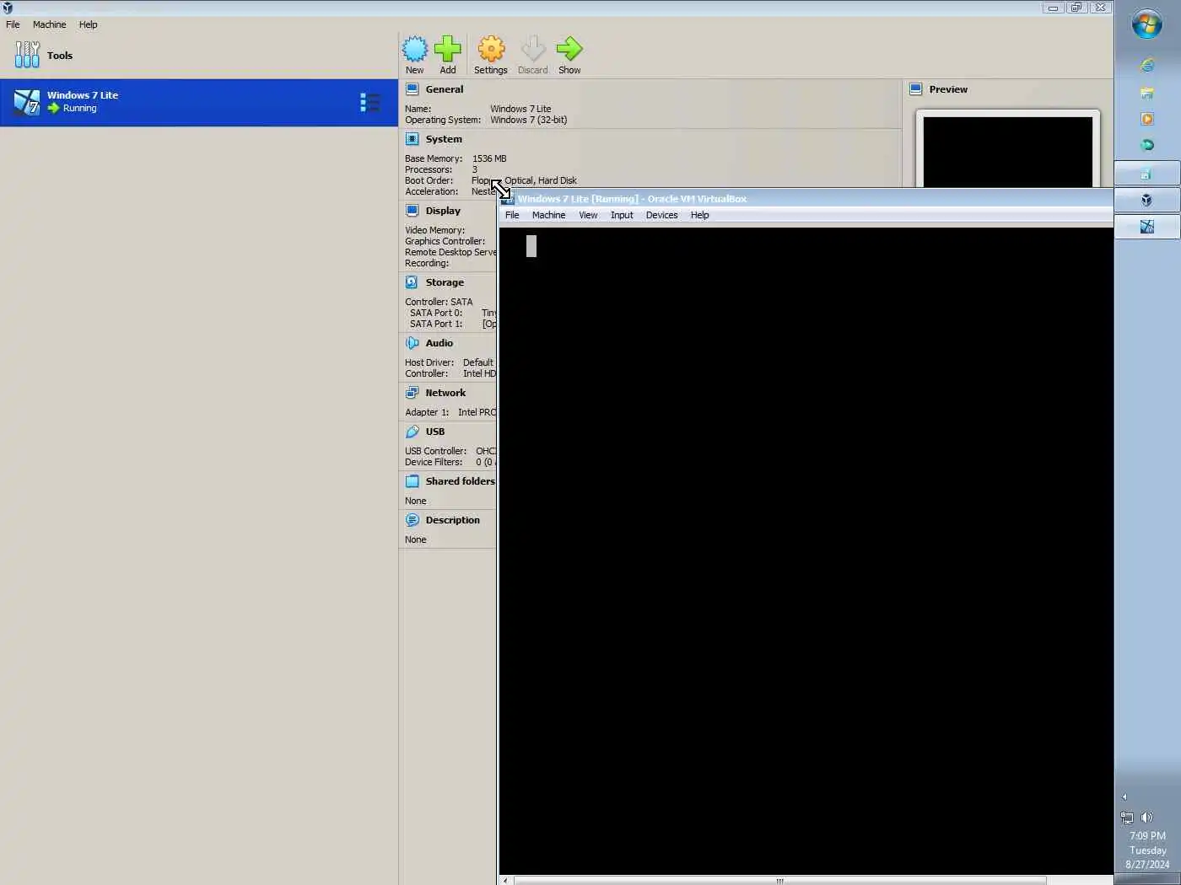
Task: Show hidden tray icons arrow
Action: 1124,796
